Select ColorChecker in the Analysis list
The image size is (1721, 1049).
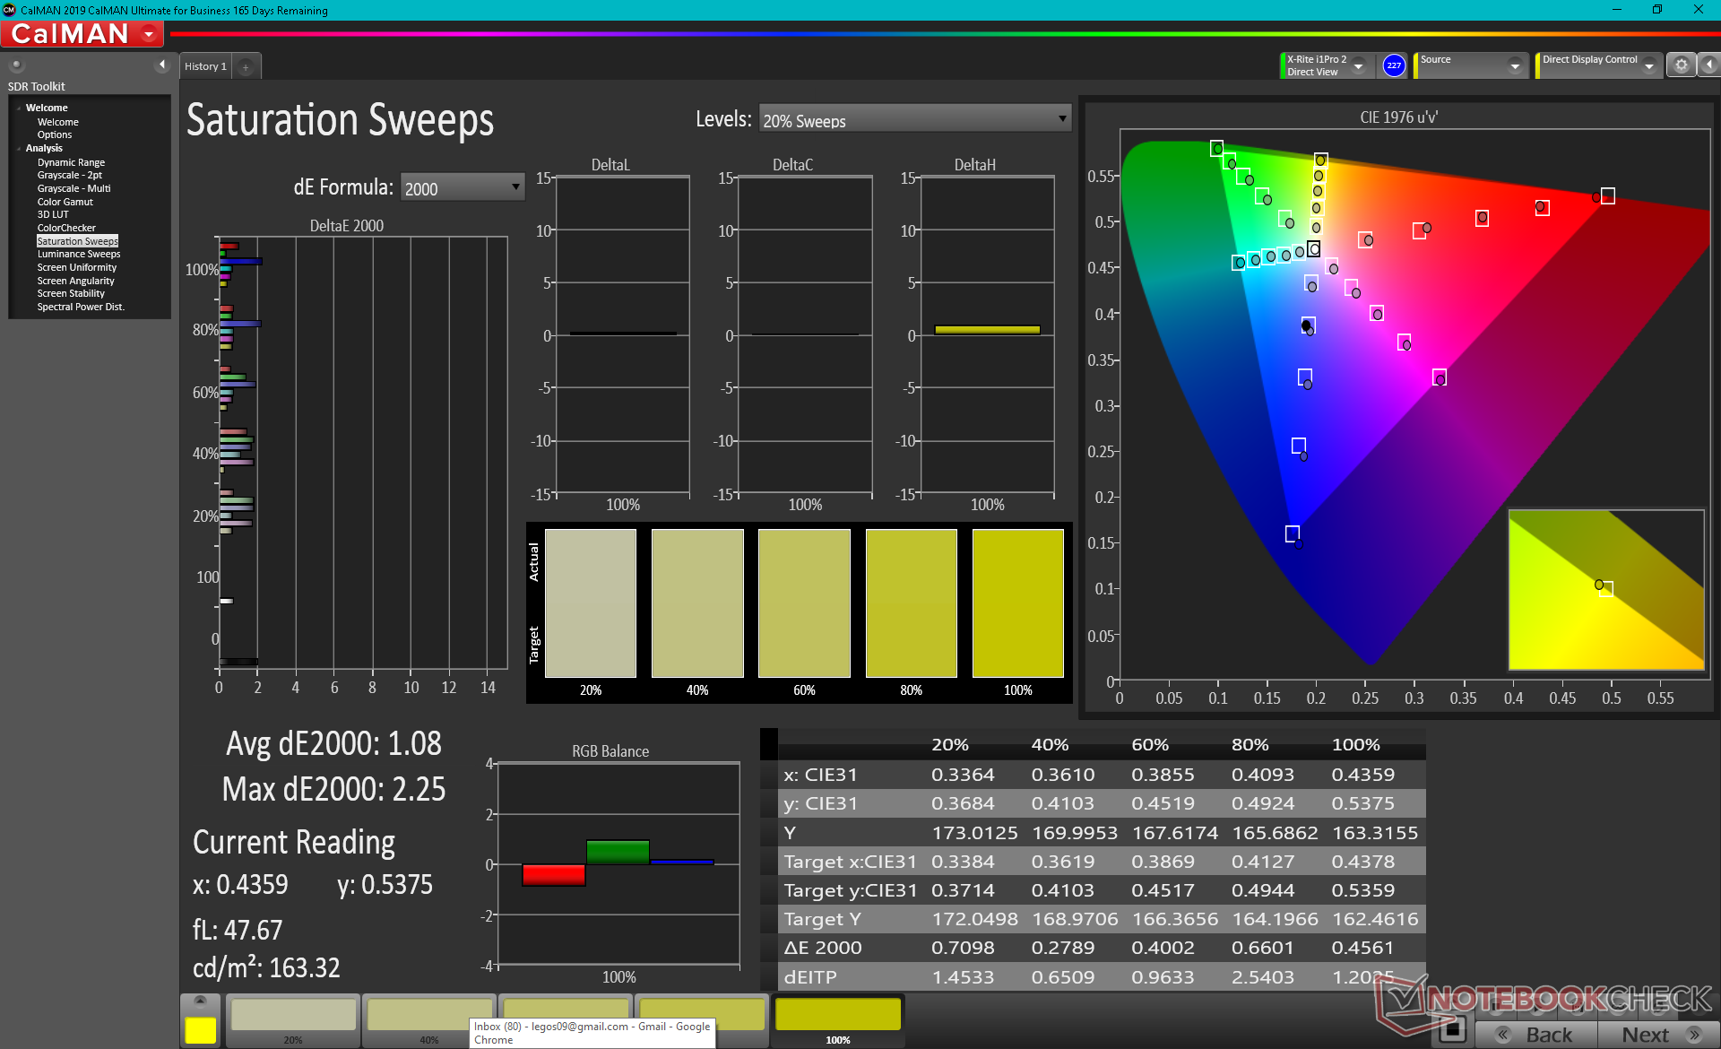point(66,228)
